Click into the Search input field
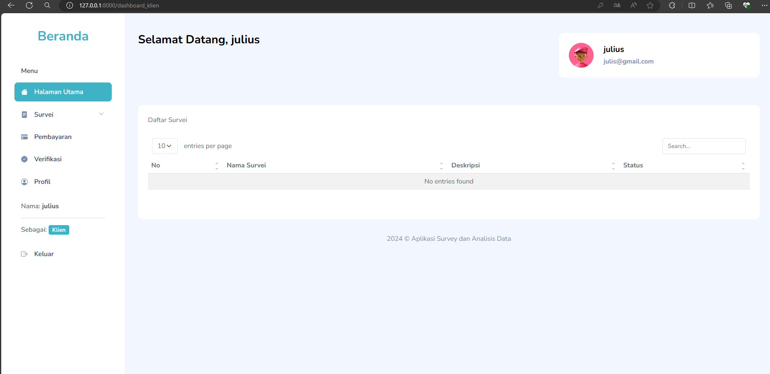770x374 pixels. tap(704, 146)
